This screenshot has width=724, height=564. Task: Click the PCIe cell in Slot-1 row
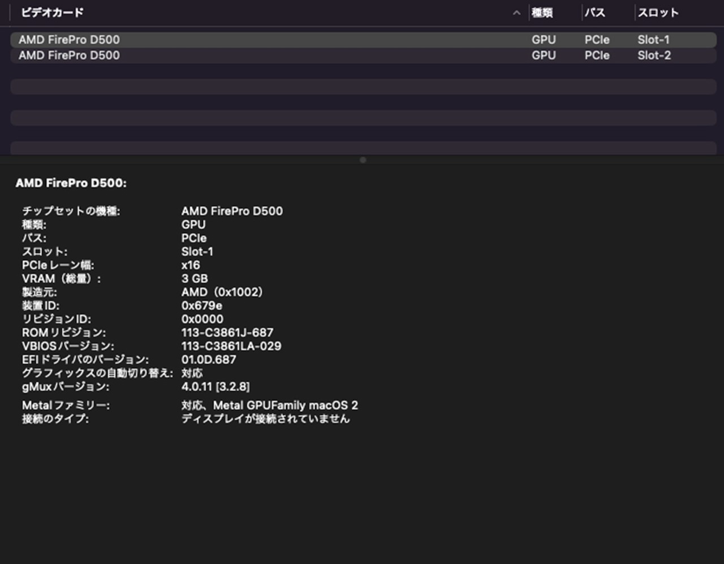[597, 40]
